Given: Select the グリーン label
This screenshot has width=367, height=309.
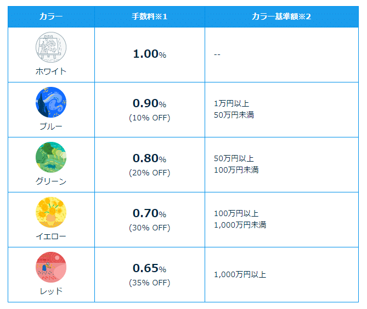Looking at the screenshot, I should 51,181.
